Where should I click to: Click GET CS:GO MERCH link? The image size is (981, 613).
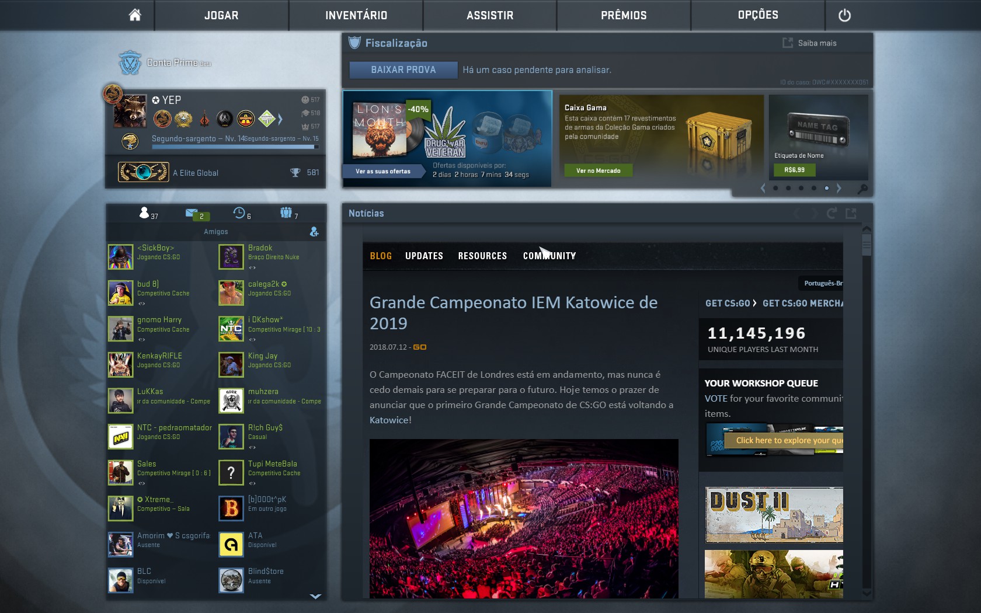click(803, 303)
